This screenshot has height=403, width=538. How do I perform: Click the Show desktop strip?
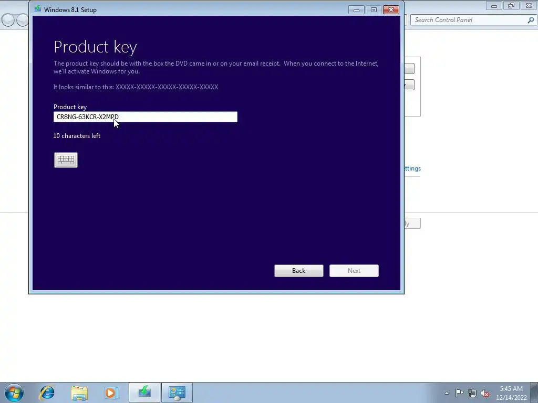pyautogui.click(x=534, y=393)
